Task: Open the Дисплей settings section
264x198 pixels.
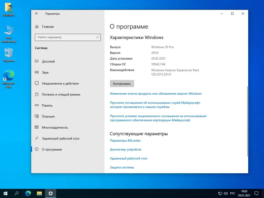Action: [54, 61]
